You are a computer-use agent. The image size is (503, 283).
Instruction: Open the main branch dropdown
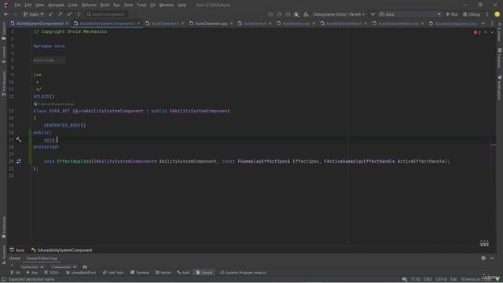33,14
